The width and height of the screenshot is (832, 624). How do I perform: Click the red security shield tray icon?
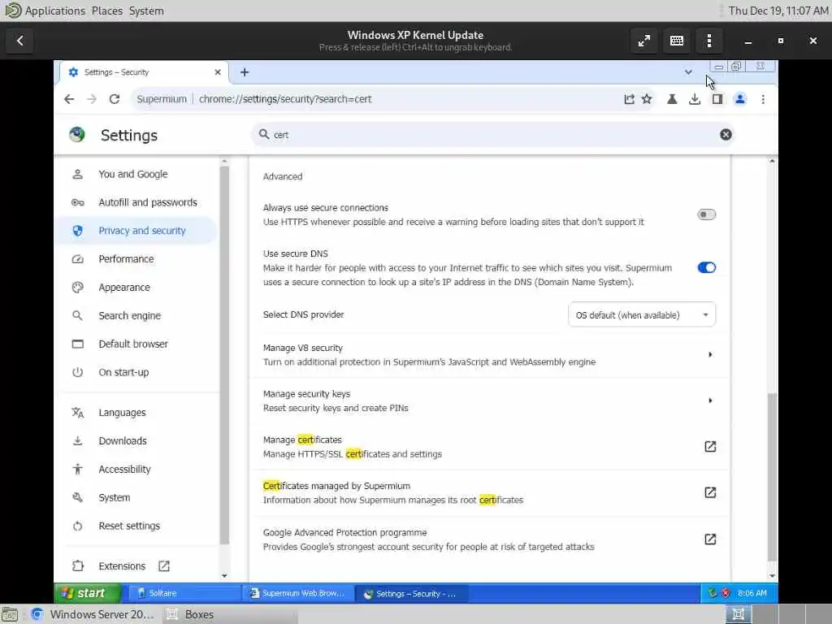click(726, 593)
